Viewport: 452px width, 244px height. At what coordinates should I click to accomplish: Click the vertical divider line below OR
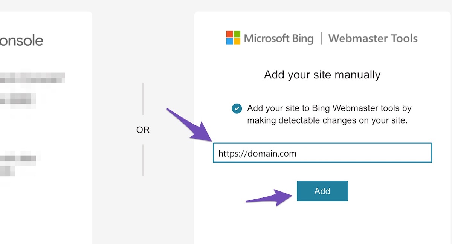tap(143, 160)
